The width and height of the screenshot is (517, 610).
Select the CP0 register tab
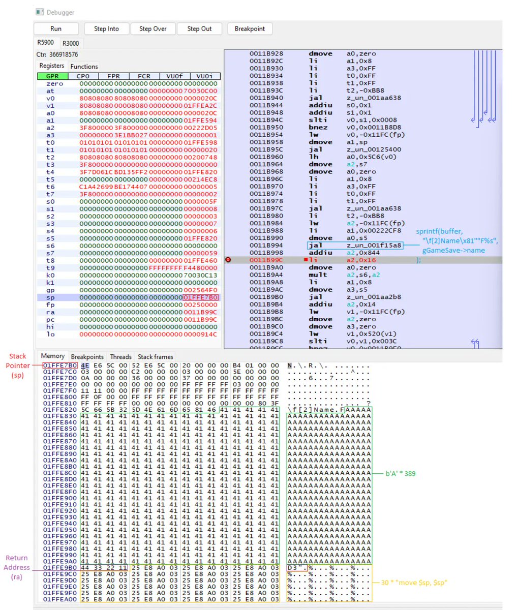pyautogui.click(x=83, y=76)
